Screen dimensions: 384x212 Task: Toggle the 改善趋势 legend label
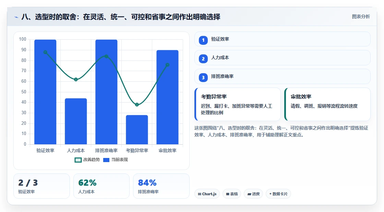click(91, 160)
